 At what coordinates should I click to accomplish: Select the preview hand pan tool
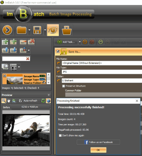[x=9, y=101]
